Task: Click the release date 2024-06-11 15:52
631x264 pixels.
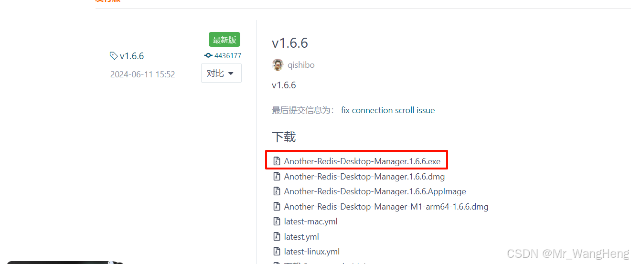Action: 142,74
